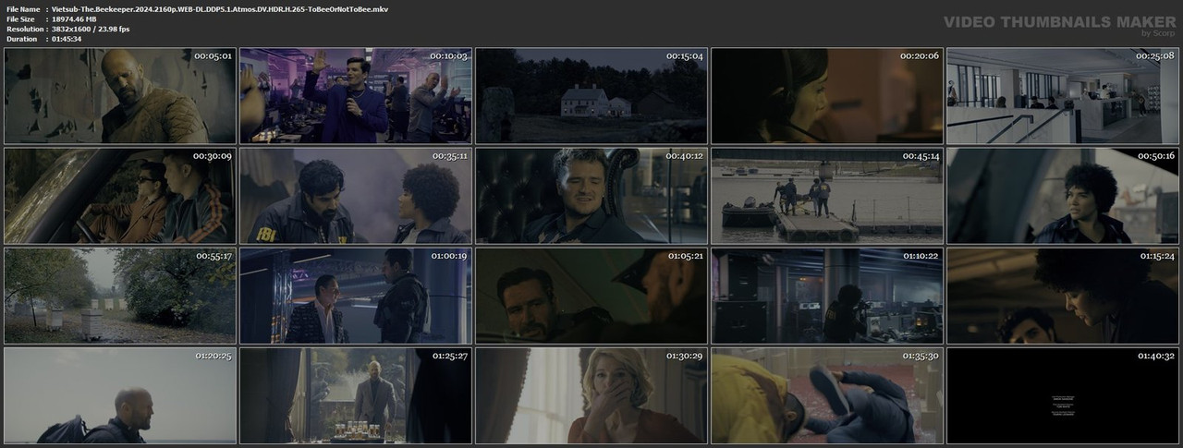Image resolution: width=1183 pixels, height=448 pixels.
Task: Open the thumbnail at 00:10:03
Action: pos(356,96)
